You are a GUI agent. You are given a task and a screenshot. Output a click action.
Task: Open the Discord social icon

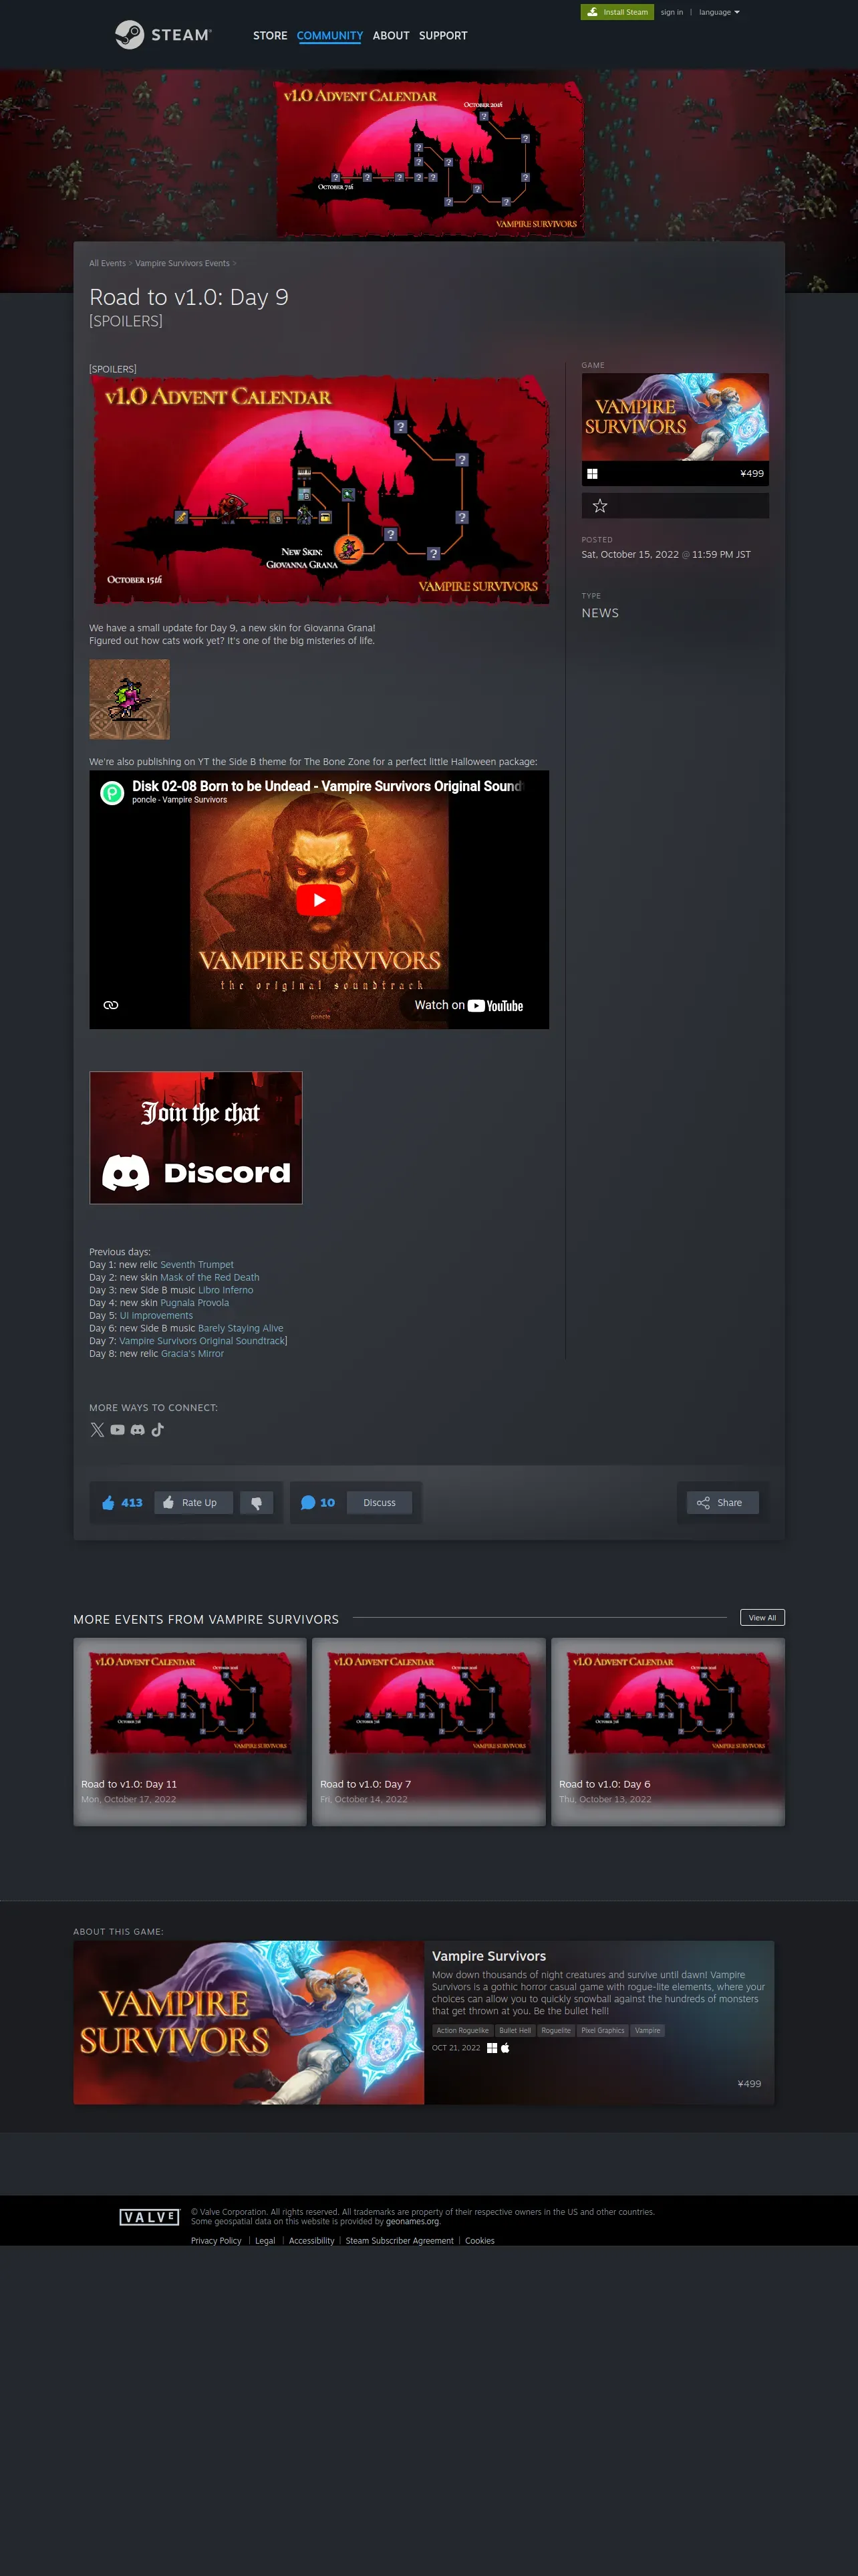click(x=138, y=1430)
